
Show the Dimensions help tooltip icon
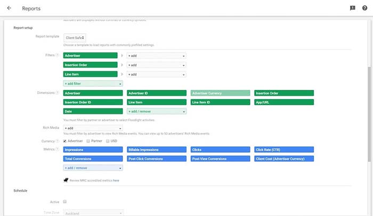(57, 93)
